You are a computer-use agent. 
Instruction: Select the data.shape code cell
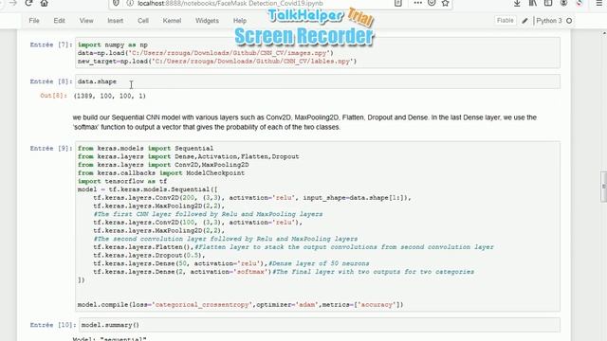point(318,81)
